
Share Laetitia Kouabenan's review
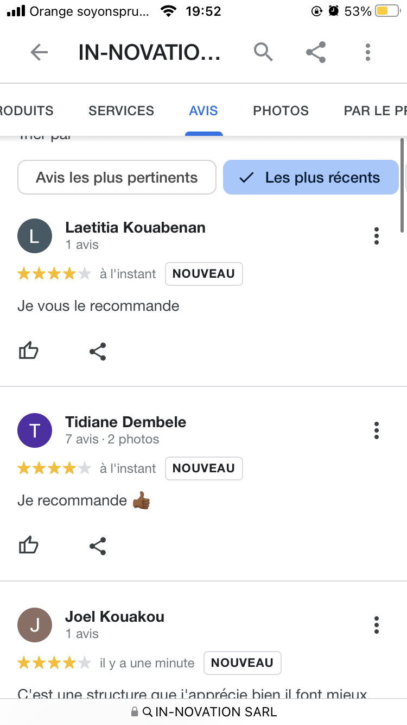pos(98,352)
